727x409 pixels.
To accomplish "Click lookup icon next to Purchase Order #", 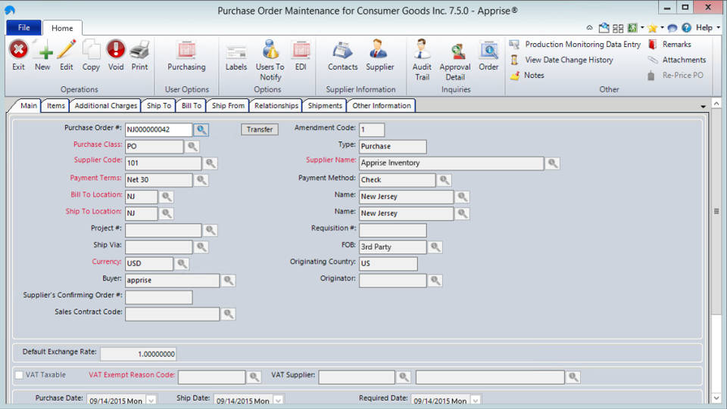I will click(x=201, y=129).
